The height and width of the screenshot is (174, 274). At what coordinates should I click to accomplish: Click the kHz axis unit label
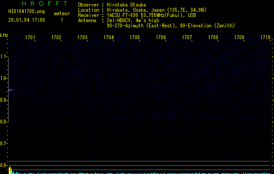pyautogui.click(x=4, y=35)
